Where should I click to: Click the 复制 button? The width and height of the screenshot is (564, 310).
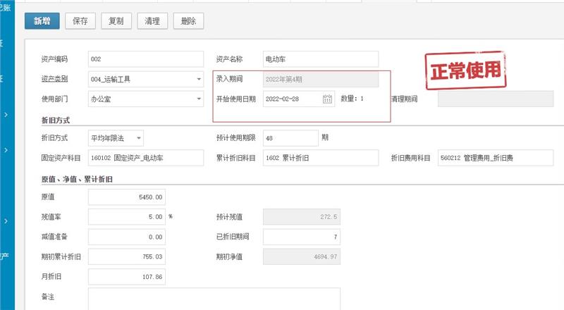(116, 21)
